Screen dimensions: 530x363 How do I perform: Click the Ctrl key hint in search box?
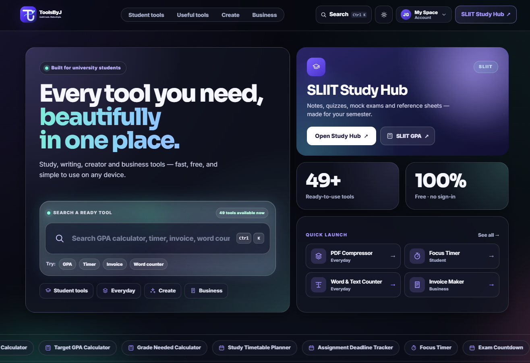click(244, 238)
